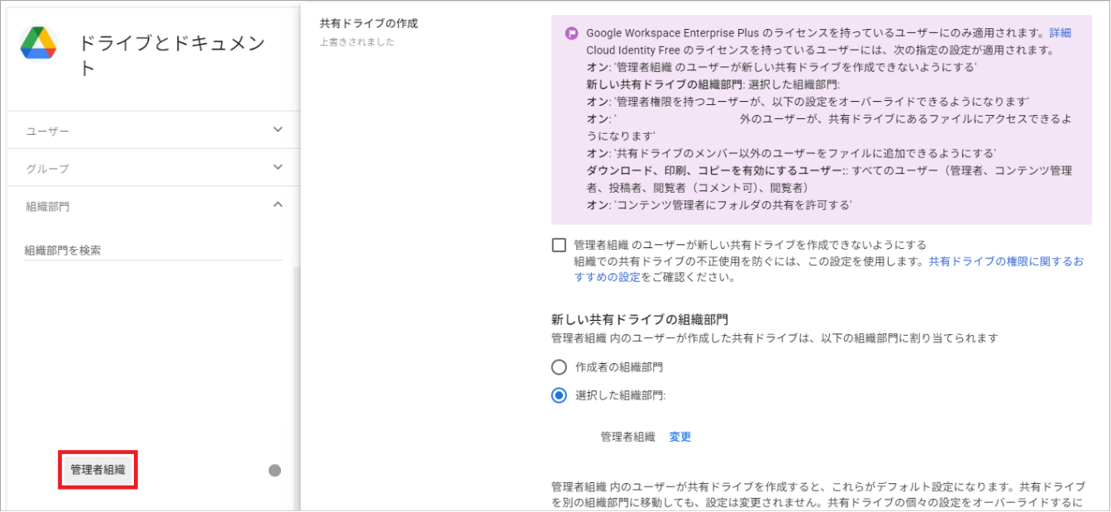Collapse the 組織部門 section

pos(154,205)
